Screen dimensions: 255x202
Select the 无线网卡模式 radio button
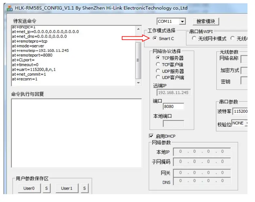(x=194, y=38)
